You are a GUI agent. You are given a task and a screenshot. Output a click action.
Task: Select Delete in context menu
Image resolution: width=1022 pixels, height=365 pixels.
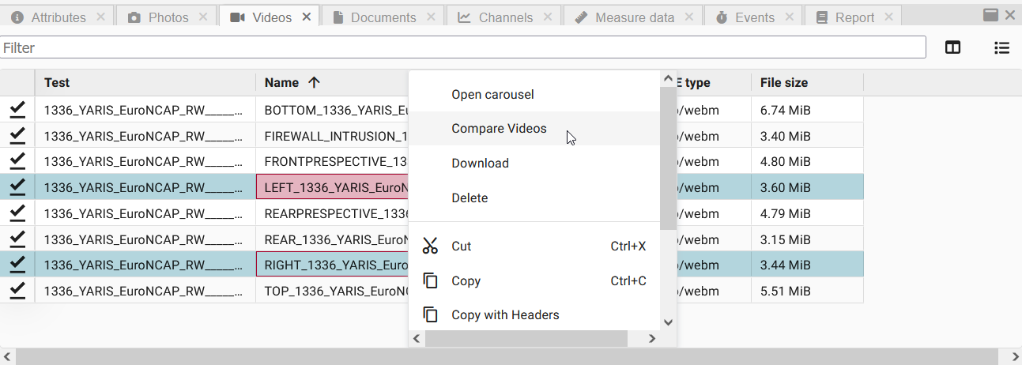click(x=534, y=198)
